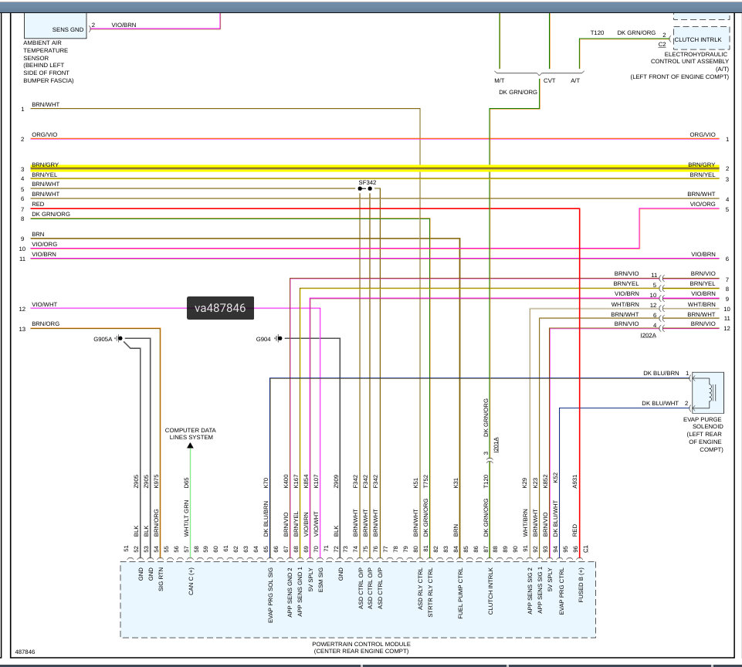Click the DK BLU/WHT label beside solenoid pin 2

[660, 403]
